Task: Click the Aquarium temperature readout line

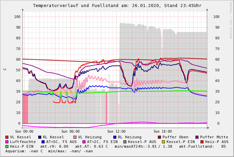Action: (49, 151)
